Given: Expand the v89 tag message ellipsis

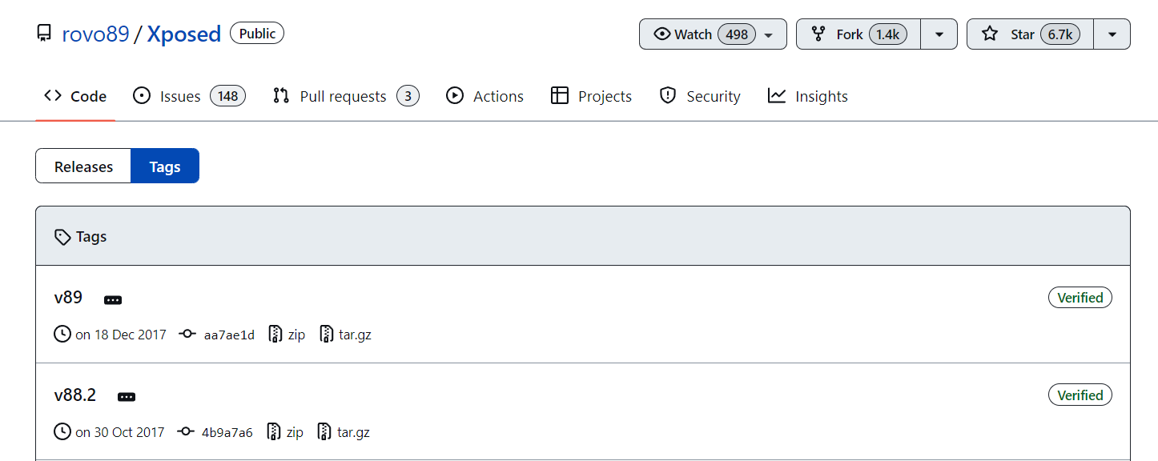Looking at the screenshot, I should (x=113, y=299).
